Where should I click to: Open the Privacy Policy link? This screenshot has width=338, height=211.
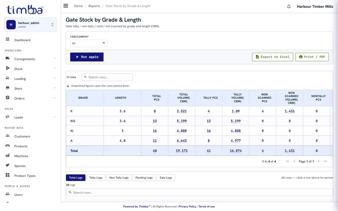(187, 207)
